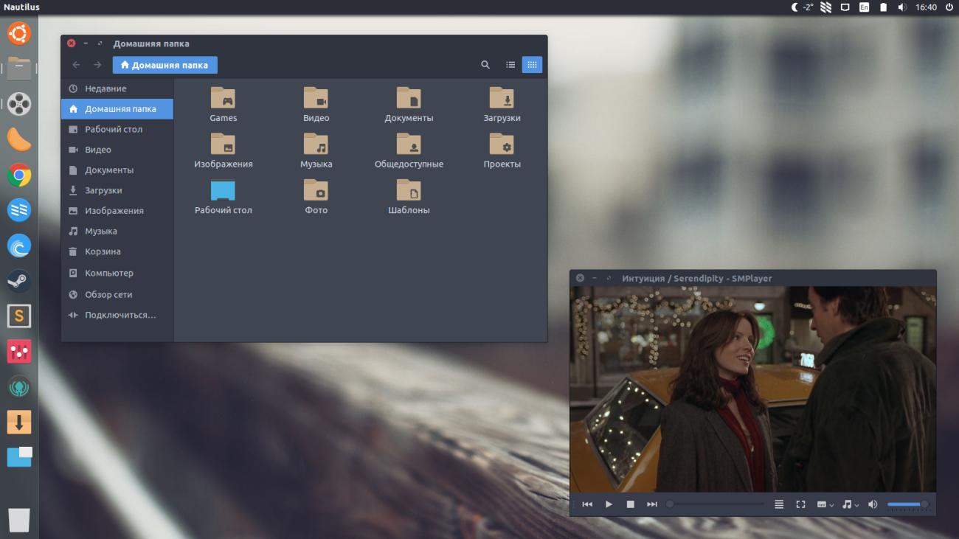Go back in Nautilus navigation
This screenshot has height=539, width=959.
(76, 65)
